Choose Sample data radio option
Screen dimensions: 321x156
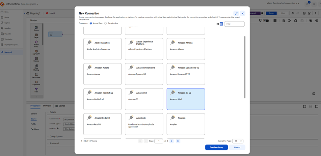coord(106,23)
